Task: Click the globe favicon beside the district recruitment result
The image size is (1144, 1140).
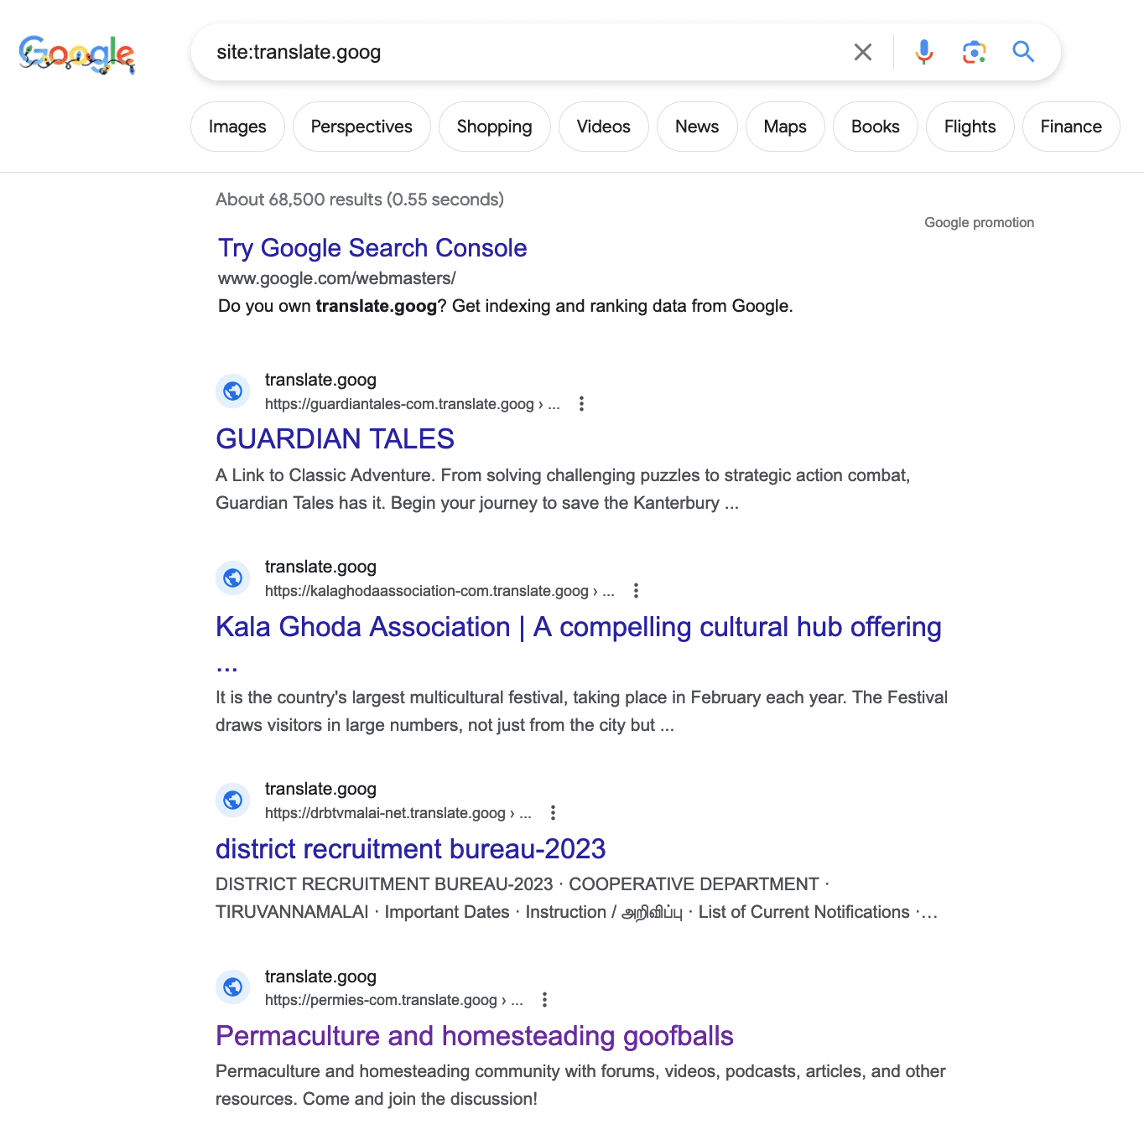Action: [x=233, y=801]
